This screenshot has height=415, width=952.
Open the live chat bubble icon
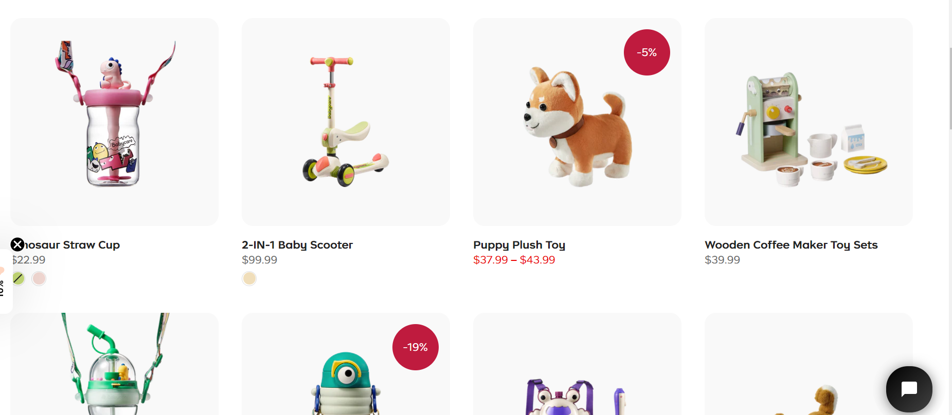click(x=909, y=389)
